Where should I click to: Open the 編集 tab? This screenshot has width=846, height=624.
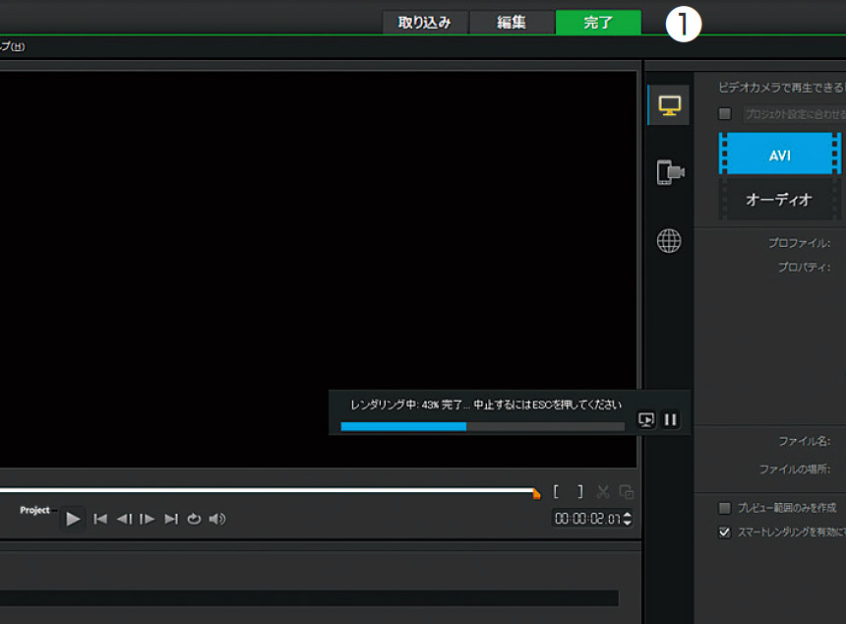(512, 23)
